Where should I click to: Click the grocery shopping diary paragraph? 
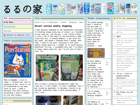pyautogui.click(x=59, y=41)
